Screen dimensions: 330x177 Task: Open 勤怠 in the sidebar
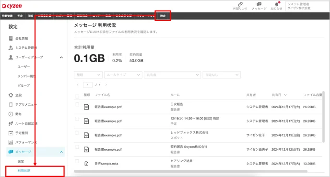click(18, 114)
